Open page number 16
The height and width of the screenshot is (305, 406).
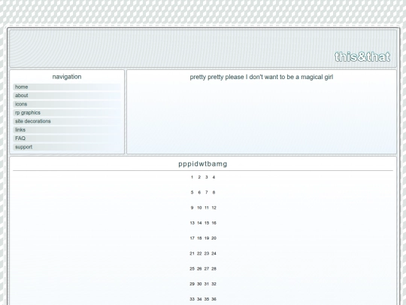click(214, 223)
